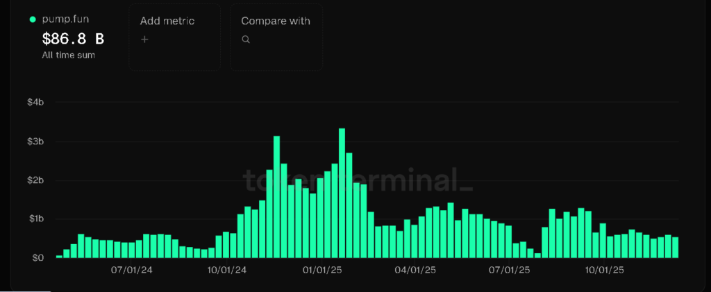Click the tallest bar in the chart
The width and height of the screenshot is (711, 292).
[x=342, y=194]
